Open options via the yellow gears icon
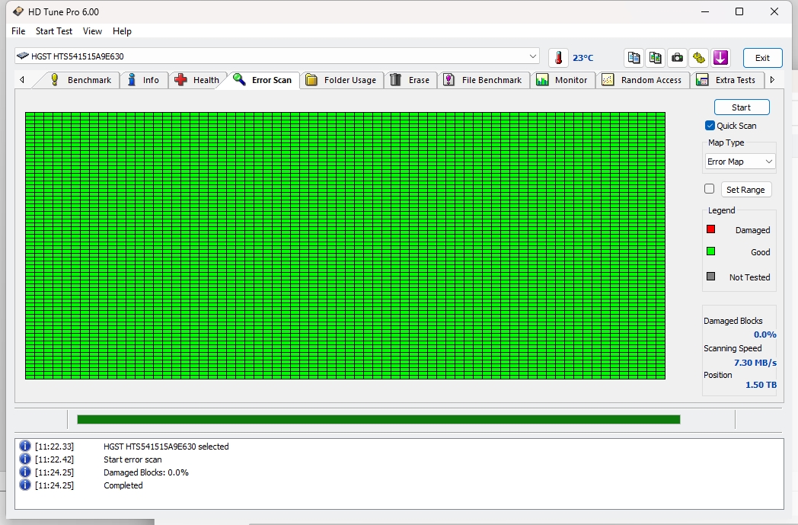 (699, 58)
